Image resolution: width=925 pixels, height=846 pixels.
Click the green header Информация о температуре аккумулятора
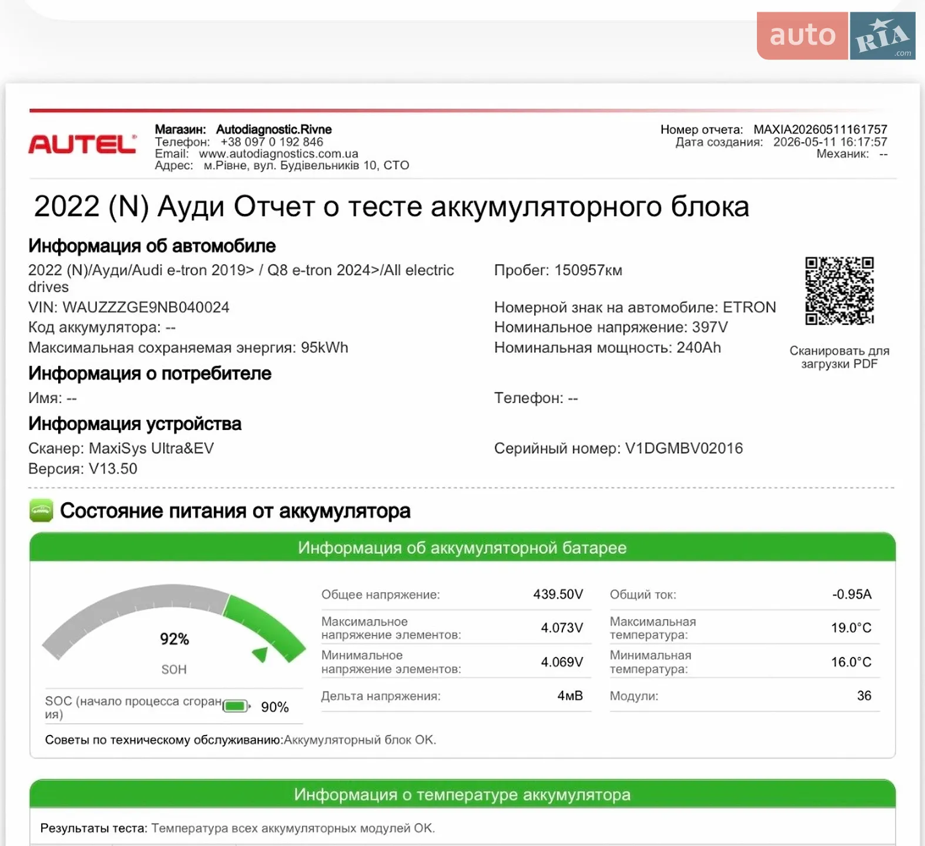462,794
